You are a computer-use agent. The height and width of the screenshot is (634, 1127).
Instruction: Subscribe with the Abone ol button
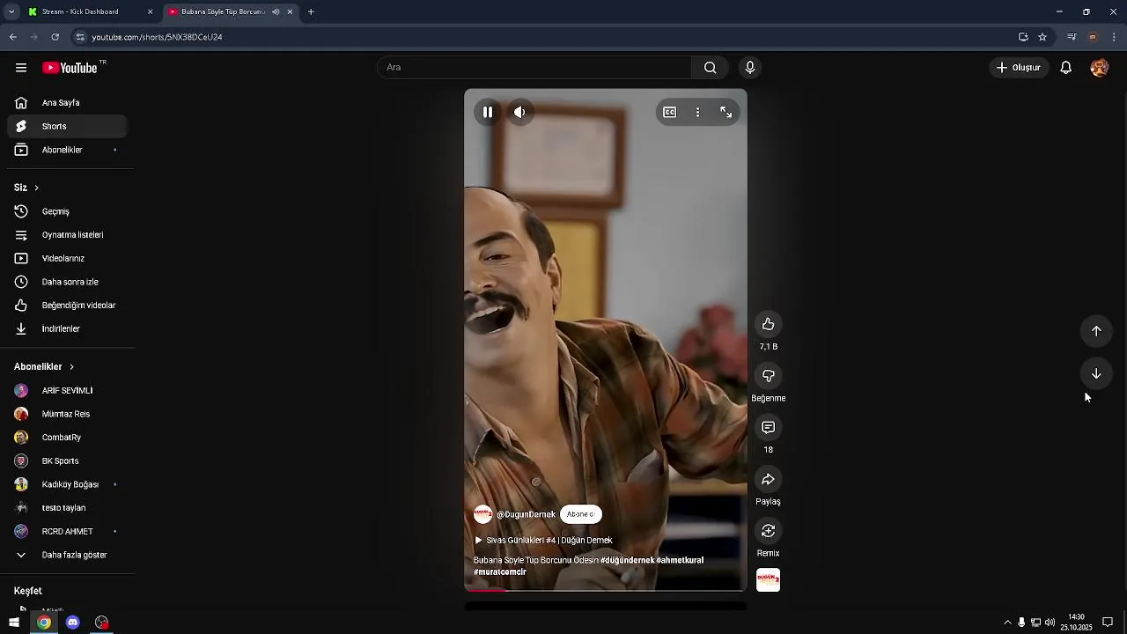pyautogui.click(x=580, y=514)
